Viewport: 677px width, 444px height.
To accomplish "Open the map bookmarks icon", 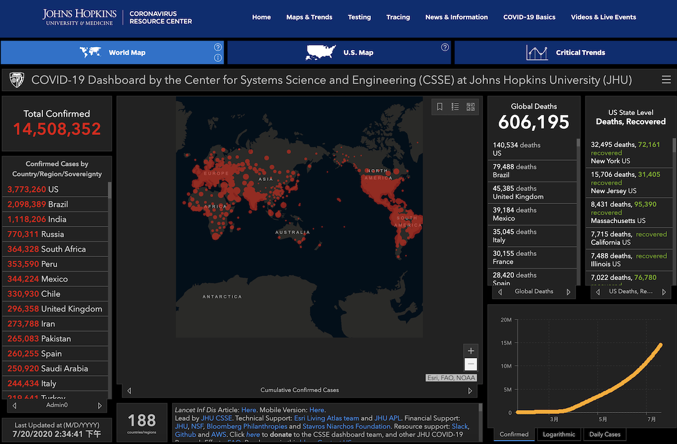I will pos(439,106).
